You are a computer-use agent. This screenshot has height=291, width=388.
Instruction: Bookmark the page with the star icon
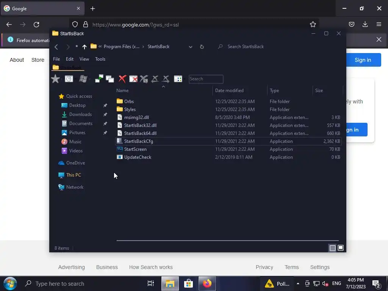(x=313, y=24)
